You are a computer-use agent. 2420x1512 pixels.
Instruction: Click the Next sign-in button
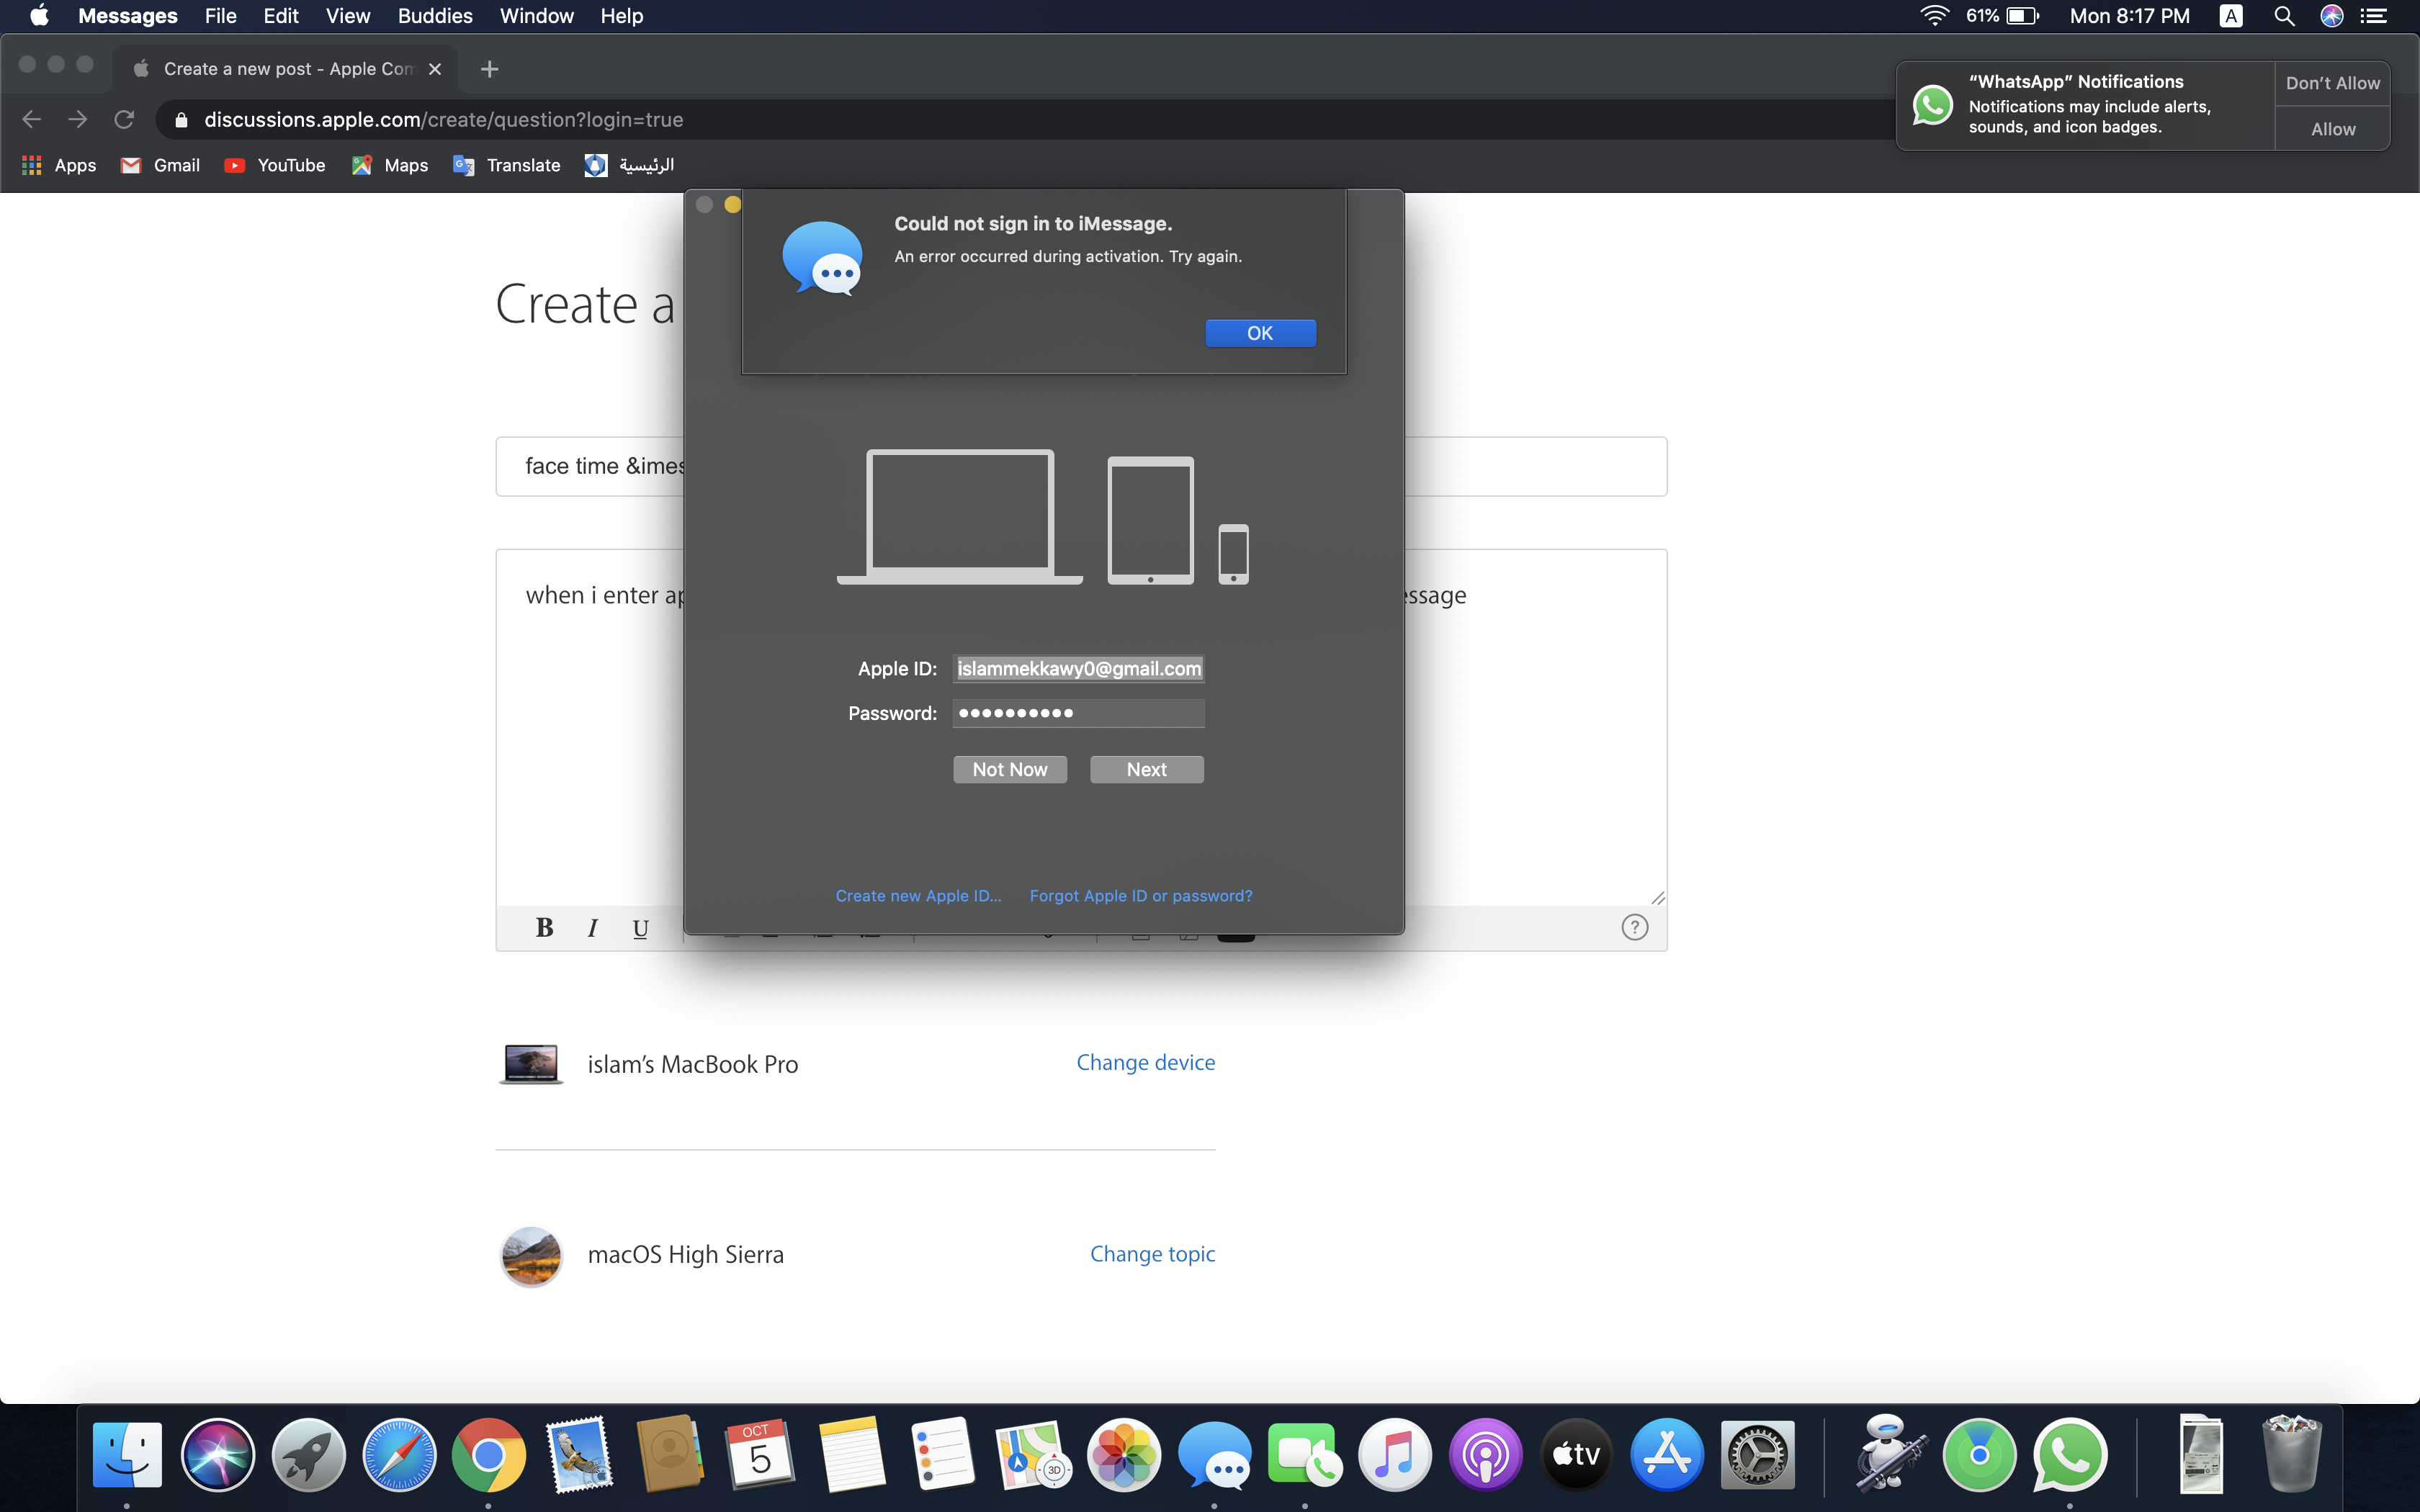(x=1146, y=769)
